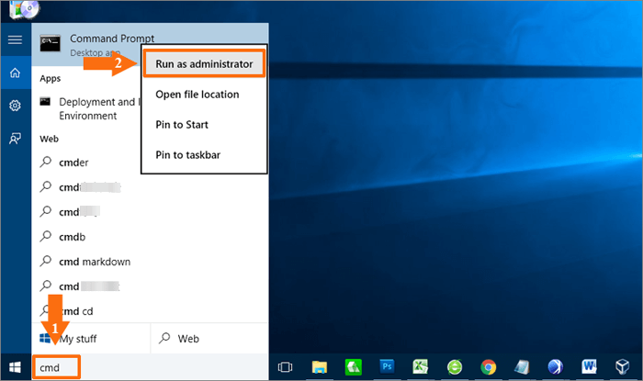Launch Google Chrome from the taskbar
The height and width of the screenshot is (381, 643).
point(488,367)
